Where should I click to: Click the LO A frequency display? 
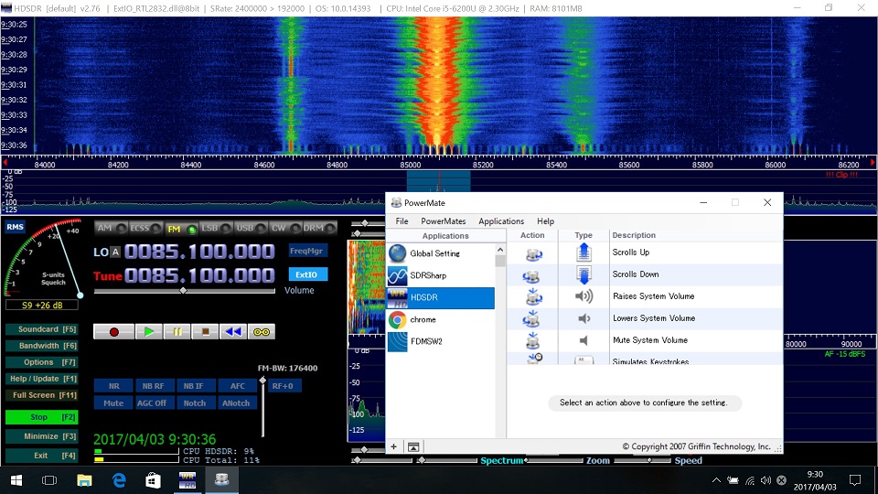(x=199, y=252)
